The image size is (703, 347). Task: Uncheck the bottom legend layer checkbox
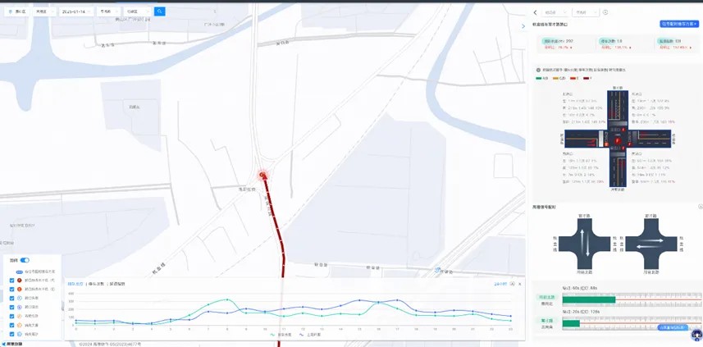11,334
